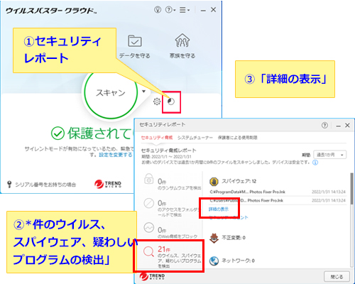Select the 家族を守る family icon
The height and width of the screenshot is (284, 355).
coord(182,40)
